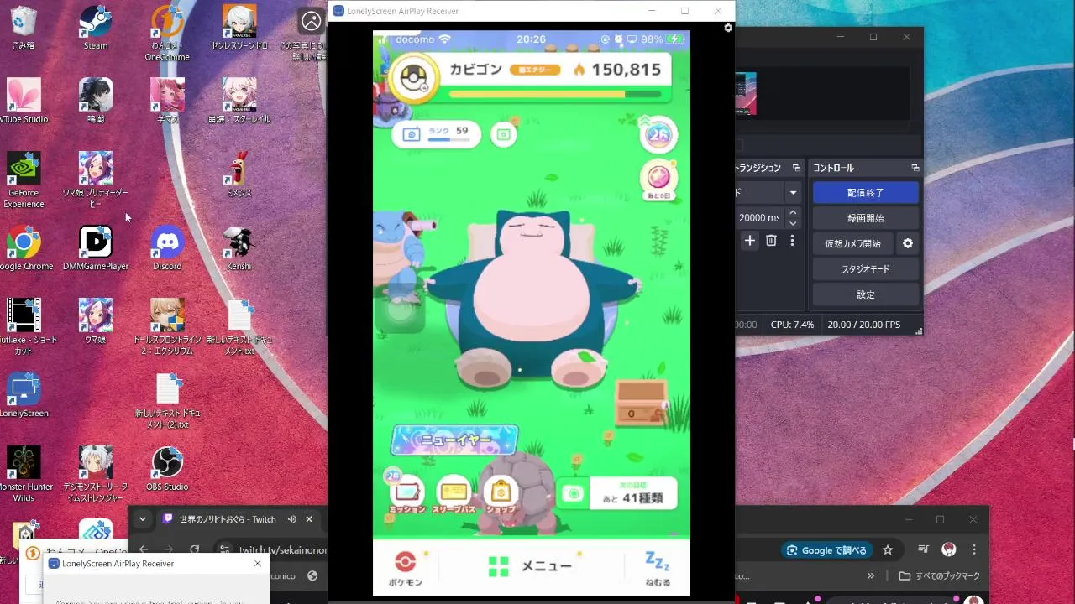Tap the ねむる sleep tab

point(658,568)
